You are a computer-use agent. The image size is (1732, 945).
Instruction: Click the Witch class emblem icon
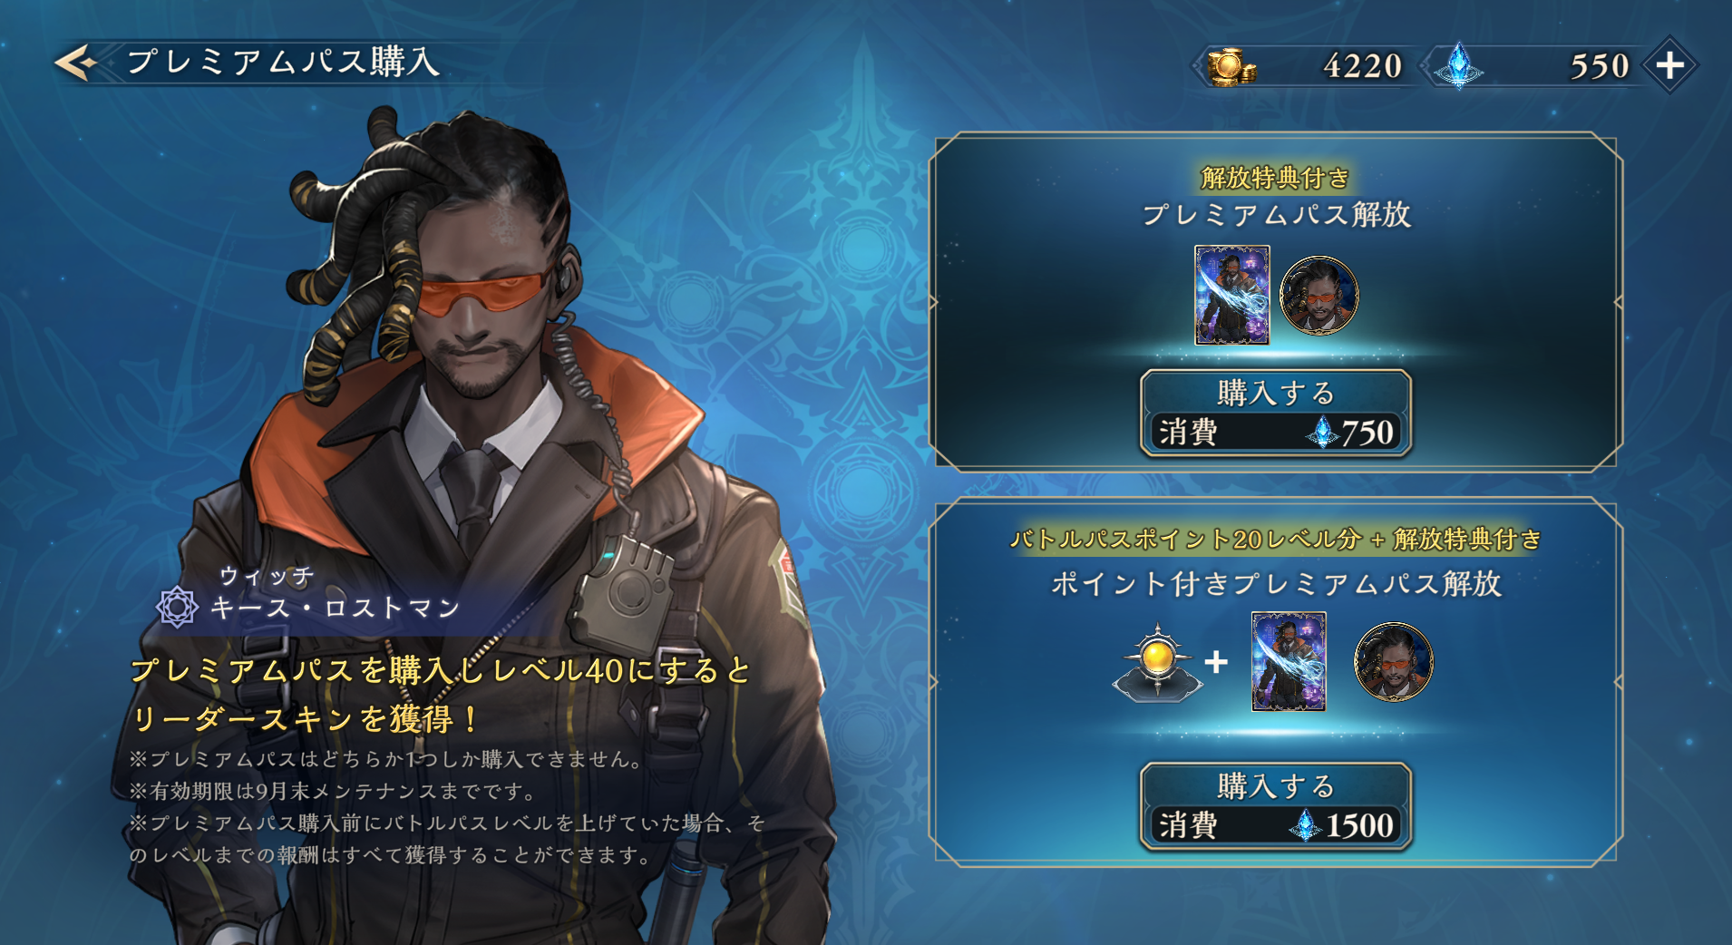coord(177,607)
